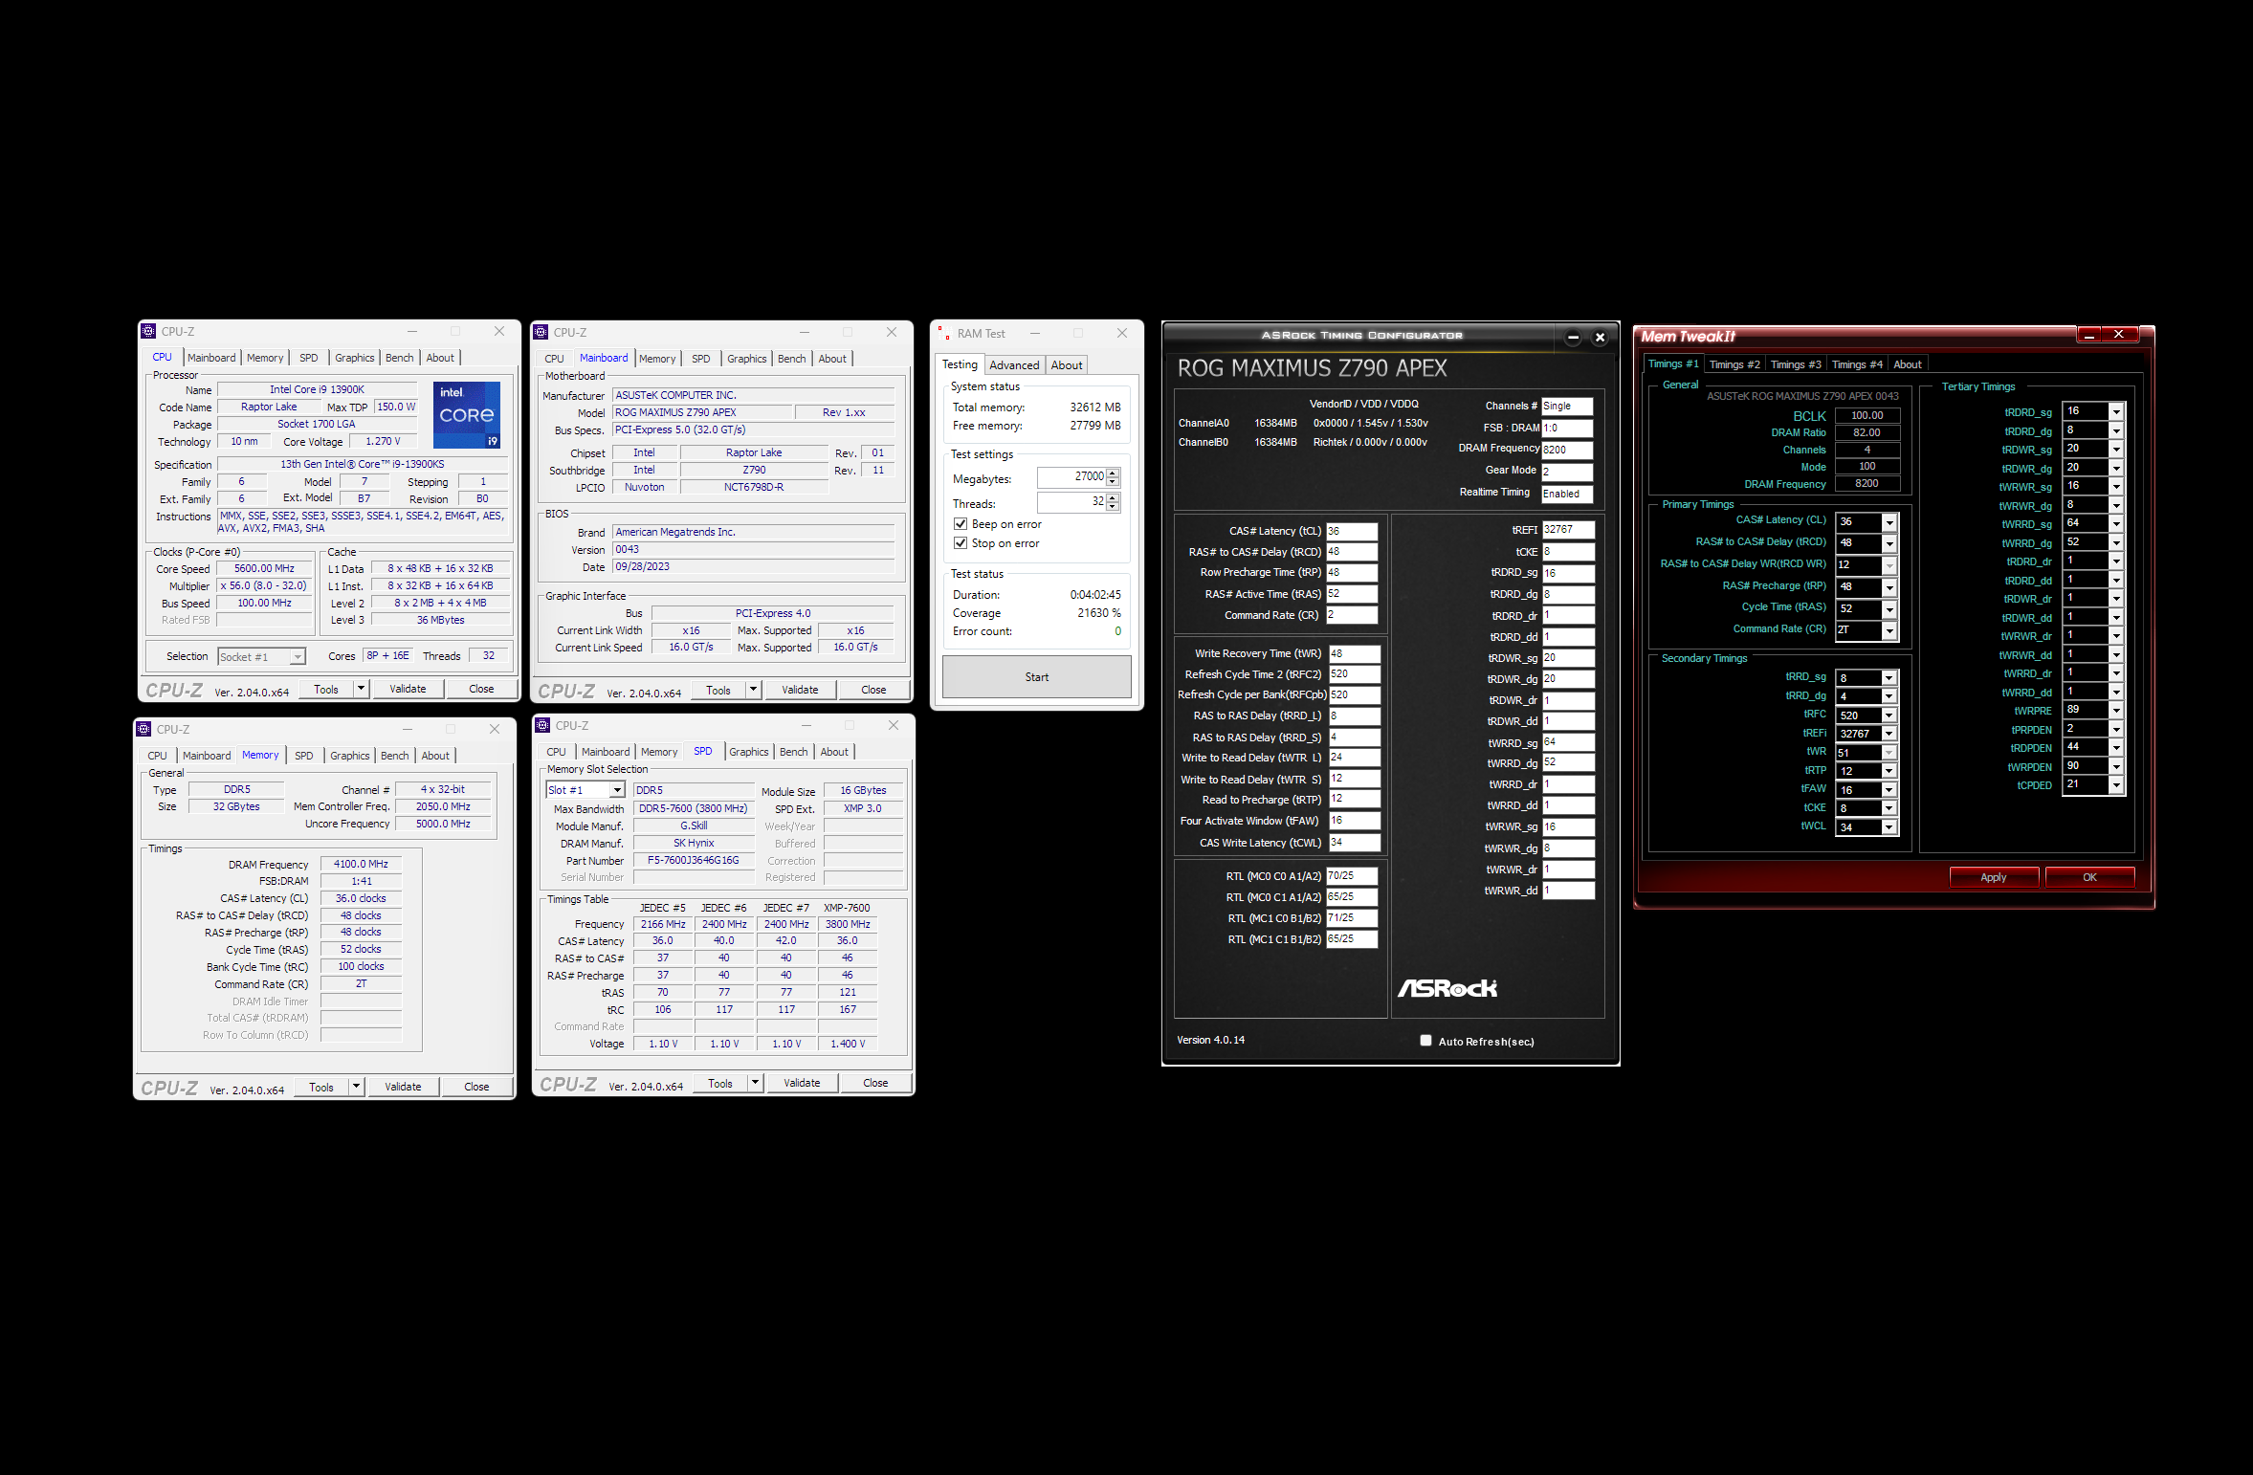Minimize the Mem TweakIt window
This screenshot has height=1475, width=2253.
(x=2088, y=335)
